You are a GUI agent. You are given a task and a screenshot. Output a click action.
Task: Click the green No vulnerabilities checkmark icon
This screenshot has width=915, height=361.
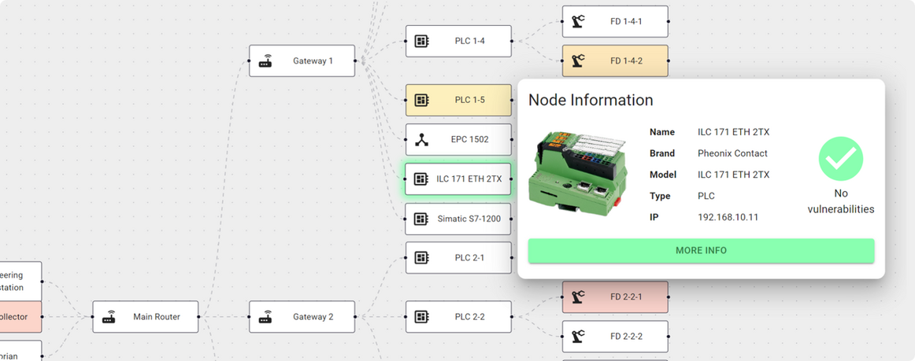tap(840, 159)
